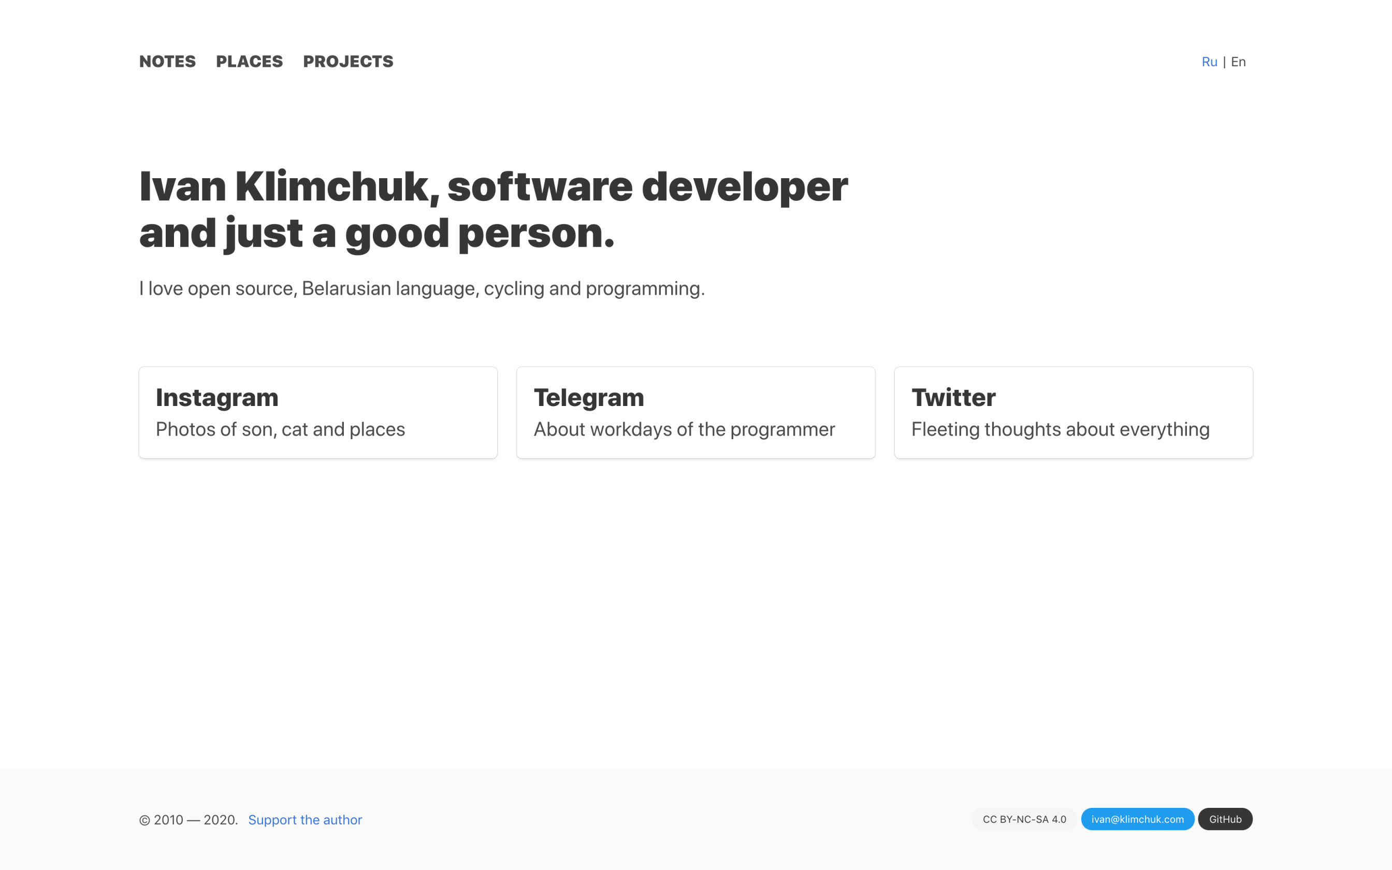The height and width of the screenshot is (870, 1392).
Task: Click 'About workdays of the programmer' text
Action: pyautogui.click(x=684, y=429)
